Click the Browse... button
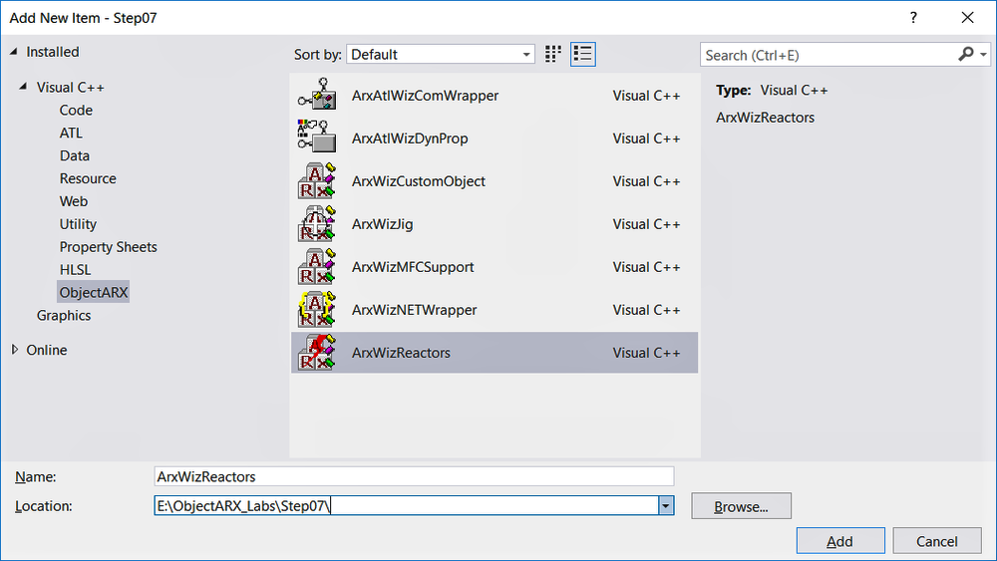997x561 pixels. coord(742,506)
